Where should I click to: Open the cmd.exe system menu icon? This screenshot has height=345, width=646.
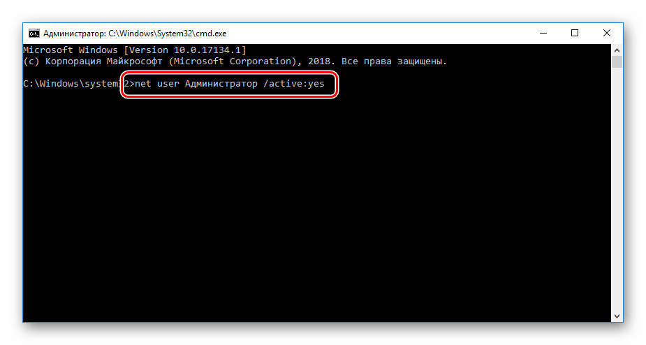pos(34,33)
